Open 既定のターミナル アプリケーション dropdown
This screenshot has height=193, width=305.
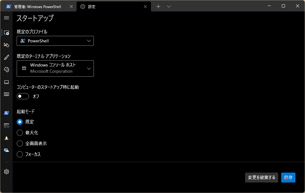pos(55,68)
